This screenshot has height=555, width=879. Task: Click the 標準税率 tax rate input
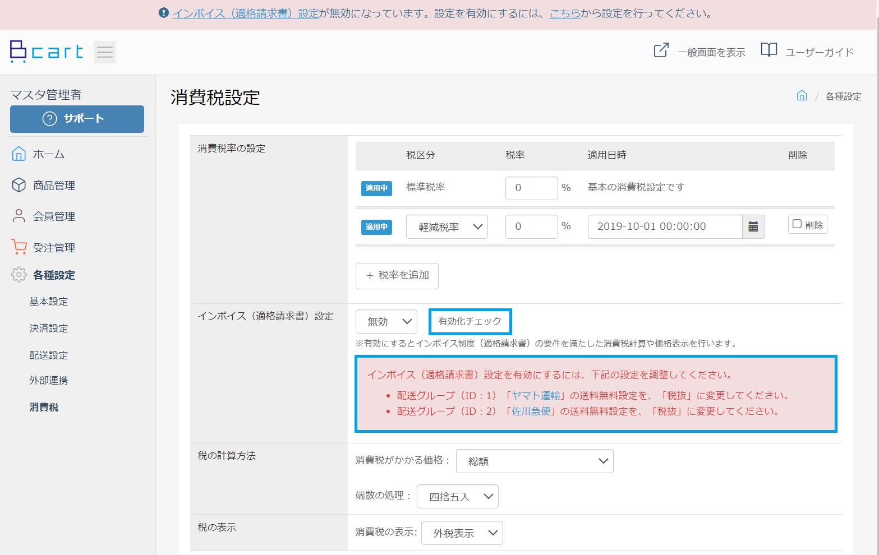(x=532, y=188)
